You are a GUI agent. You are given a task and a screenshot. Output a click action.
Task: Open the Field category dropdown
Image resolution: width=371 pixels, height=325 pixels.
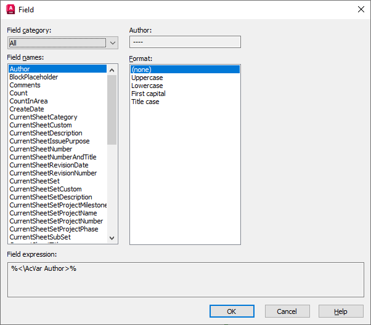coord(63,43)
